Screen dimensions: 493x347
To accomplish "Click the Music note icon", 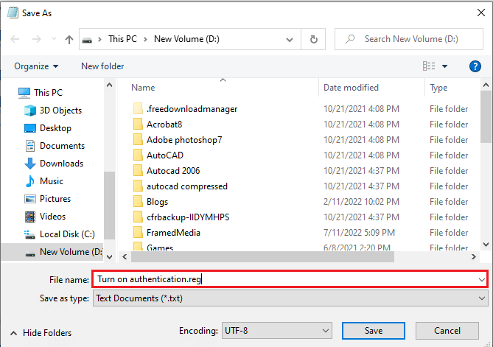I will click(30, 181).
